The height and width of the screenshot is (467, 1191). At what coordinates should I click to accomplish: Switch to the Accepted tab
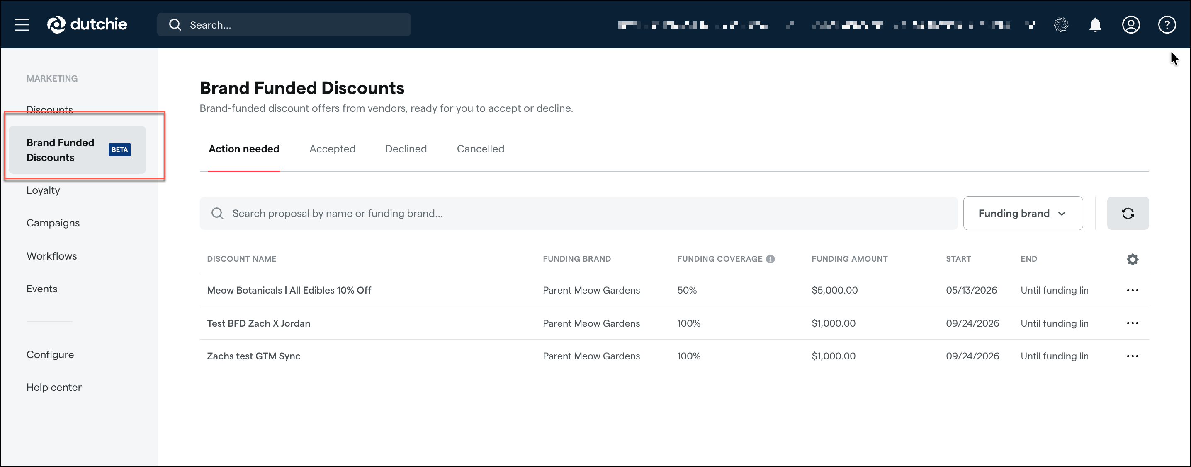point(332,149)
